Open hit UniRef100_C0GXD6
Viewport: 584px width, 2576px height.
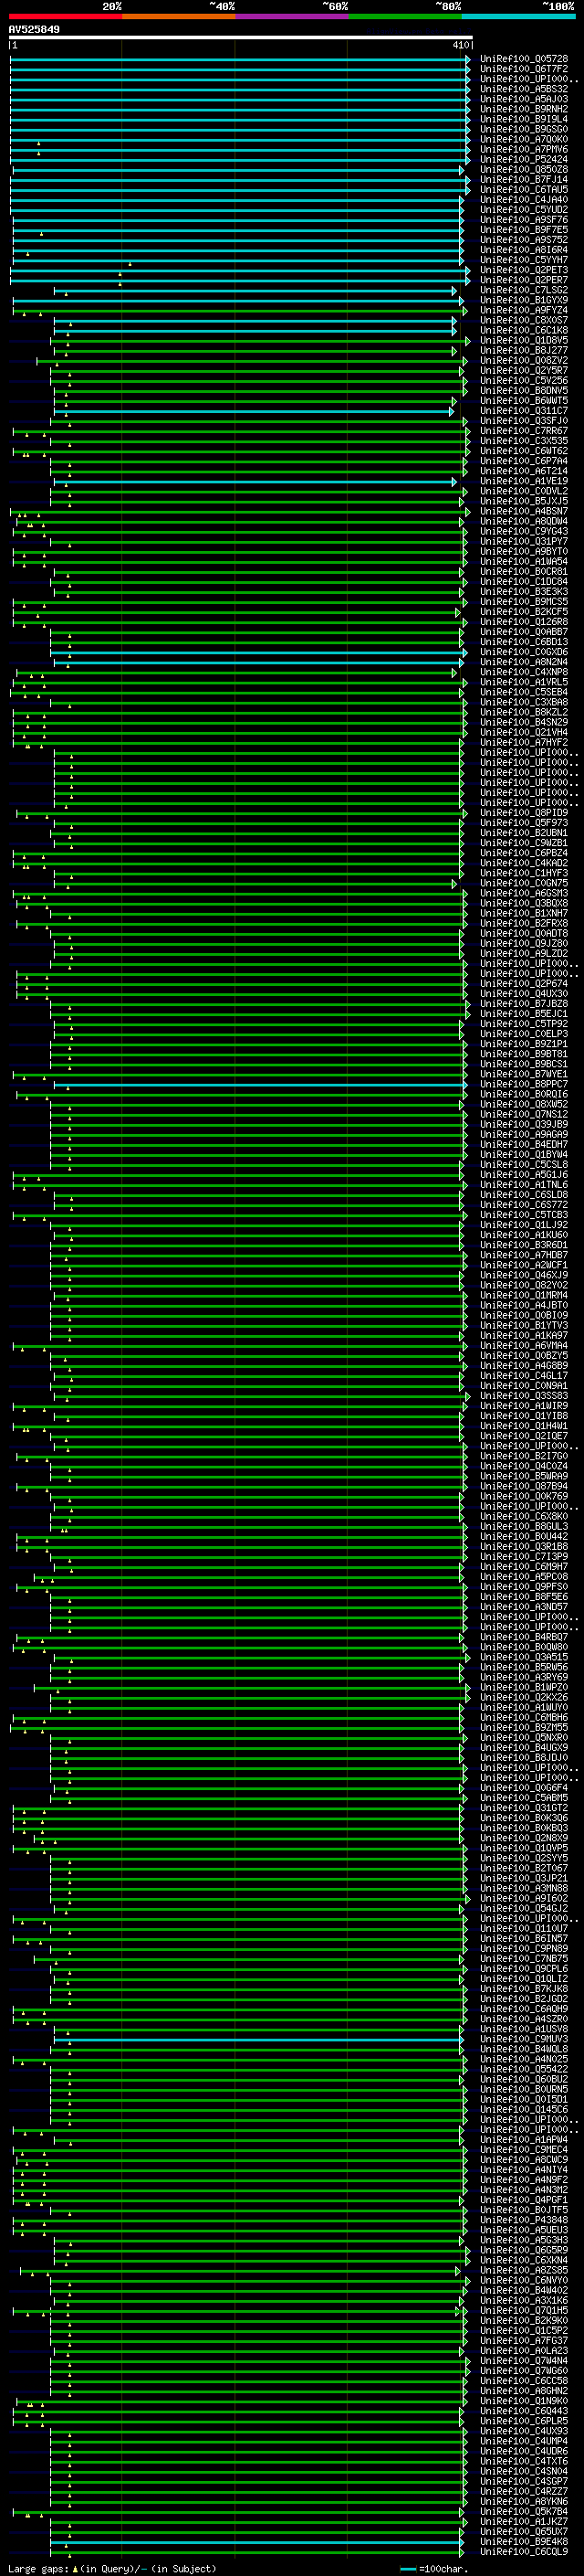click(523, 652)
